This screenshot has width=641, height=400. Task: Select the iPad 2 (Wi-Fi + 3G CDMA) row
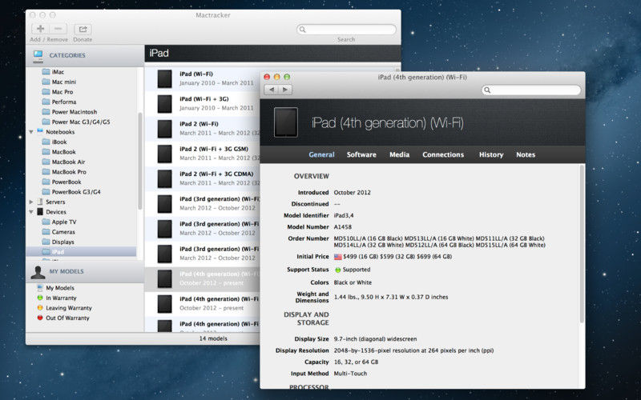click(x=203, y=178)
